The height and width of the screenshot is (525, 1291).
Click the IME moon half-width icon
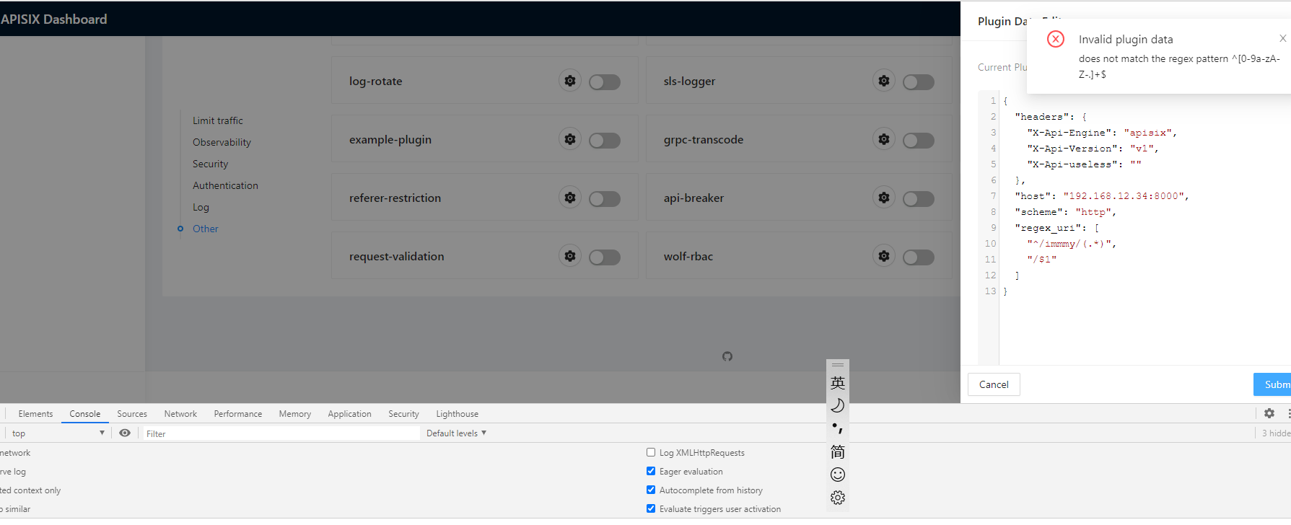(837, 405)
